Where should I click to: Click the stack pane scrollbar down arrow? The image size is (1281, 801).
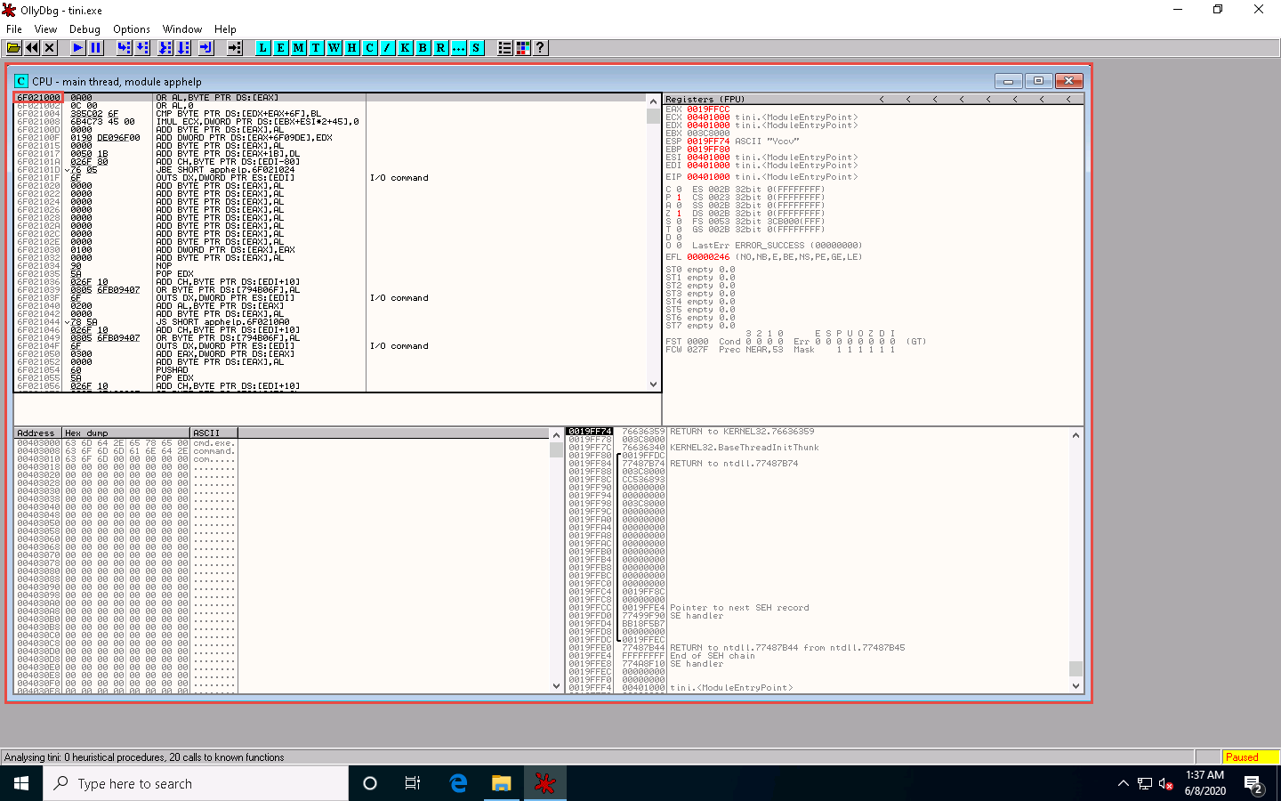(1076, 686)
